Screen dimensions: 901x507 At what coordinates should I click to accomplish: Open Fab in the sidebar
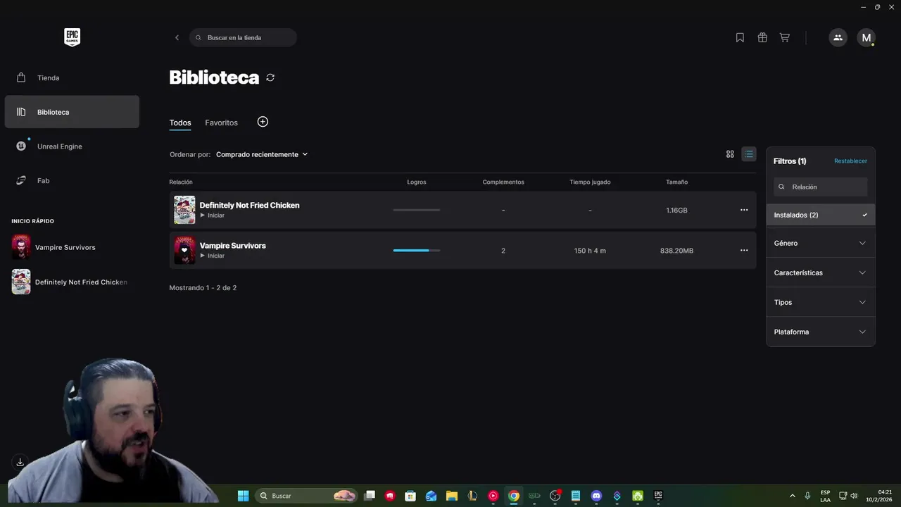(x=72, y=180)
